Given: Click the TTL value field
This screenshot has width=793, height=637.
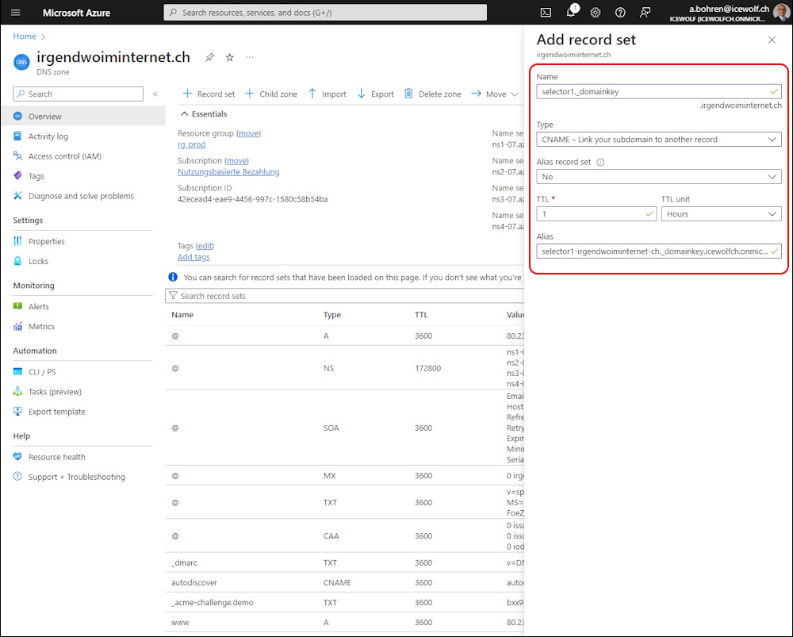Looking at the screenshot, I should tap(596, 214).
